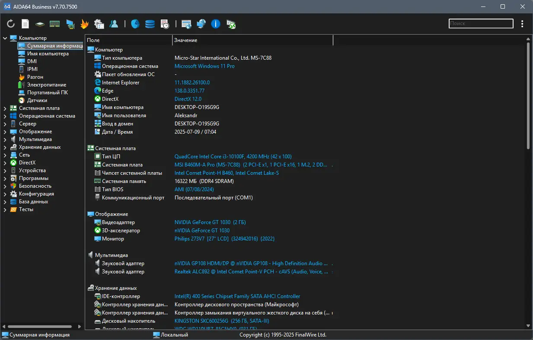Image resolution: width=533 pixels, height=340 pixels.
Task: Click the database icon in the toolbar
Action: point(150,24)
